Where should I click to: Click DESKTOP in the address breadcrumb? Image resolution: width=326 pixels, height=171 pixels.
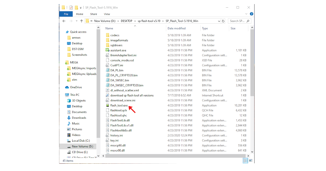tap(126, 21)
